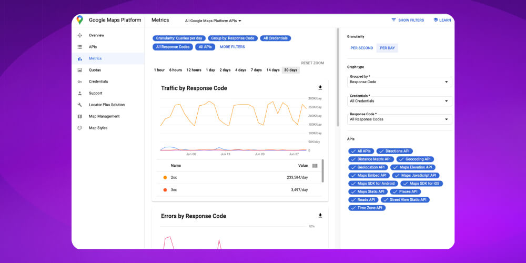This screenshot has height=263, width=526.
Task: Toggle the Distance Matrix API chip
Action: coord(371,159)
